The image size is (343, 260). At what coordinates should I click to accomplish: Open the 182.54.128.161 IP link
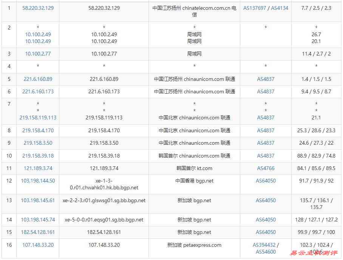(38, 232)
